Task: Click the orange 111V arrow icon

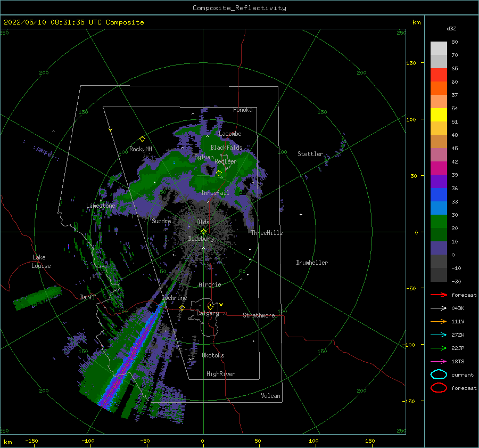Action: [439, 321]
